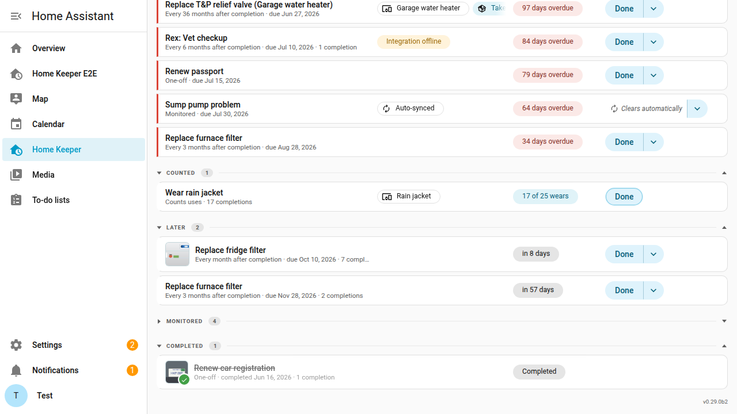737x414 pixels.
Task: Open the Calendar sidebar item
Action: (x=74, y=124)
